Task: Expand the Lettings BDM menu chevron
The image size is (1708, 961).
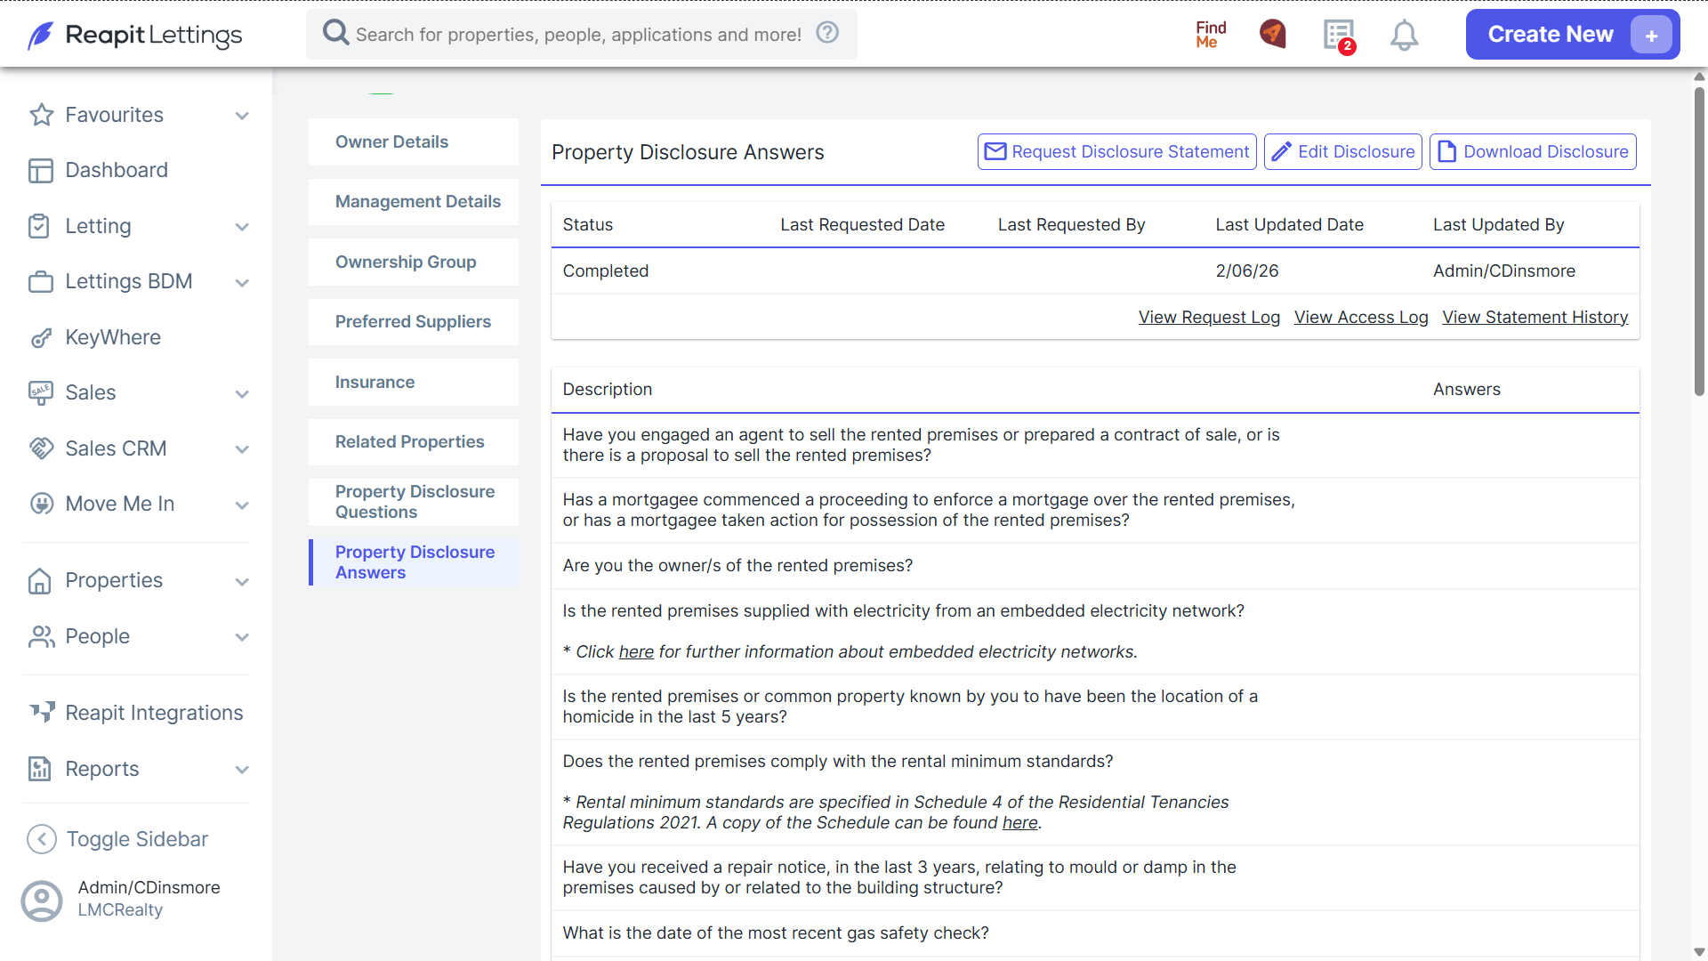Action: click(242, 283)
